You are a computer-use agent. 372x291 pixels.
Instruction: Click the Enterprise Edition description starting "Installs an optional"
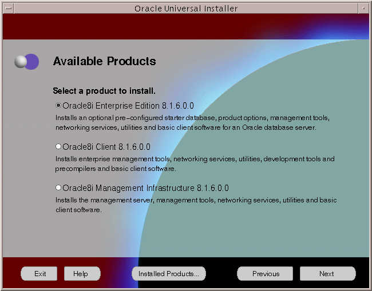coord(192,122)
